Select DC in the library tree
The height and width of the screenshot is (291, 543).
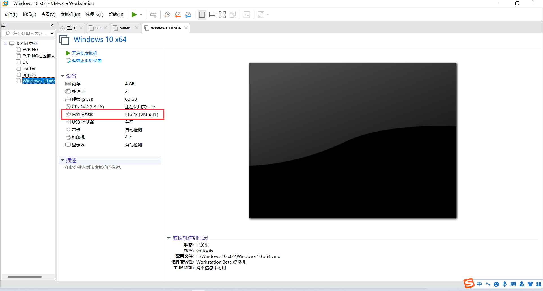point(25,62)
